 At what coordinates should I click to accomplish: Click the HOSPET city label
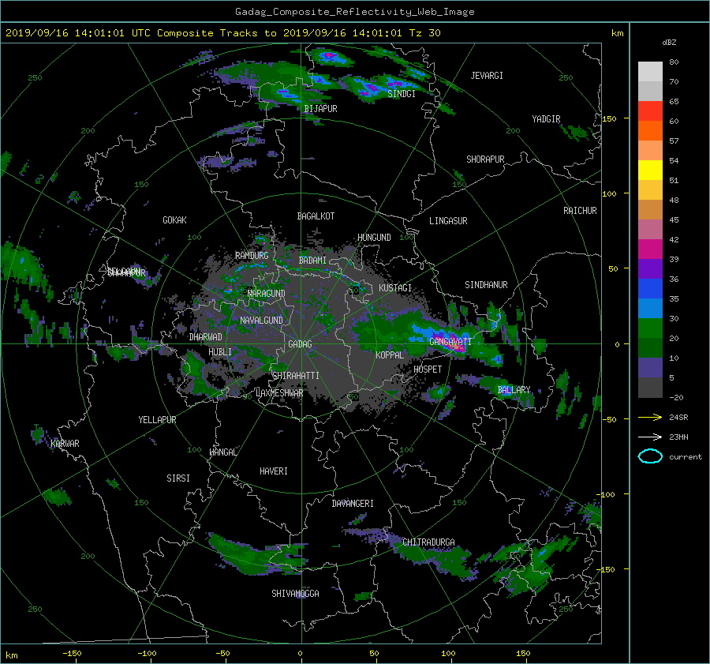coord(428,370)
